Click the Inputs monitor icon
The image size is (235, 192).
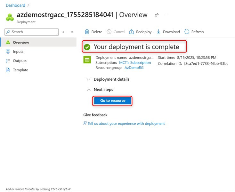pos(8,52)
